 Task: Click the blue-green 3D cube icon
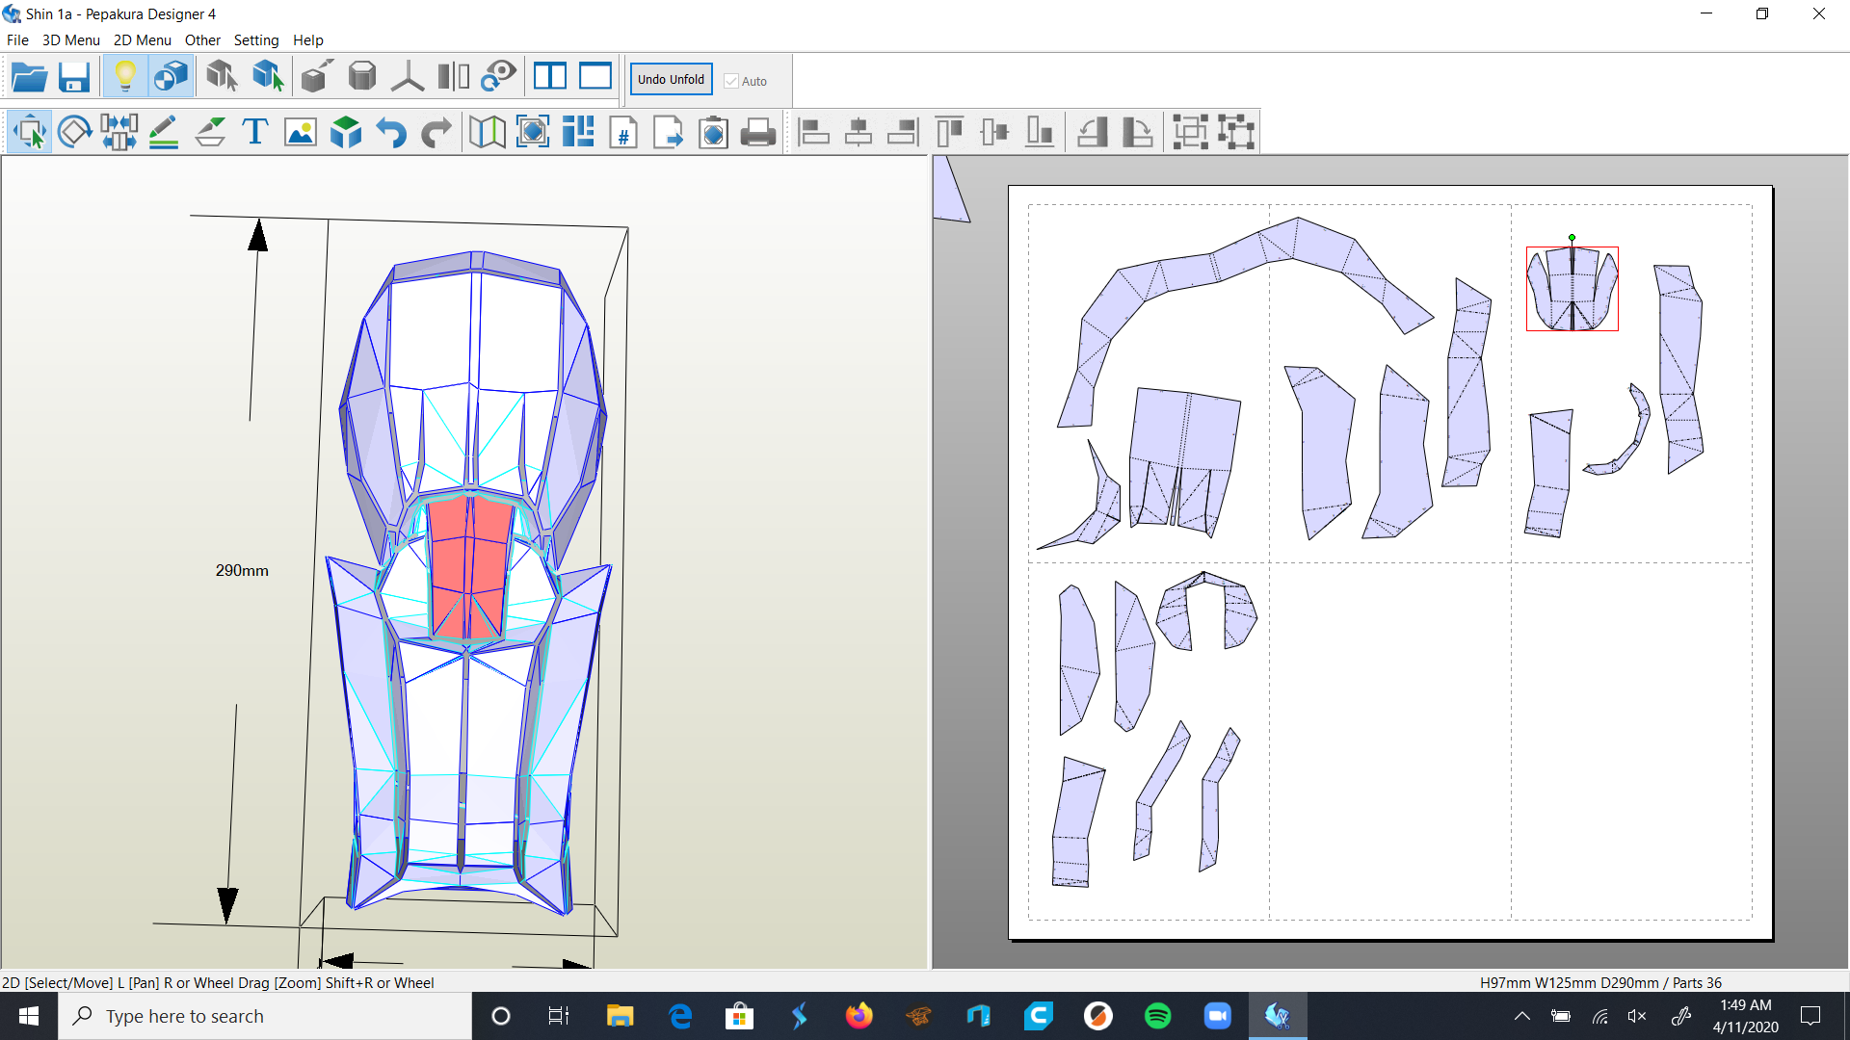[x=346, y=132]
